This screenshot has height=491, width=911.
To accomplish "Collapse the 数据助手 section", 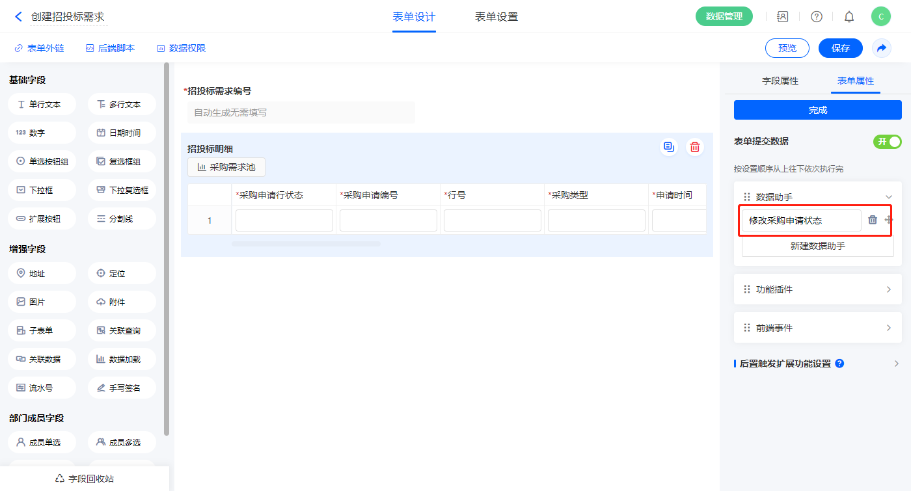I will click(888, 197).
